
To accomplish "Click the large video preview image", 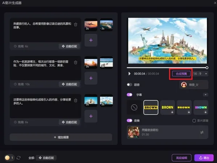I will coord(167,41).
